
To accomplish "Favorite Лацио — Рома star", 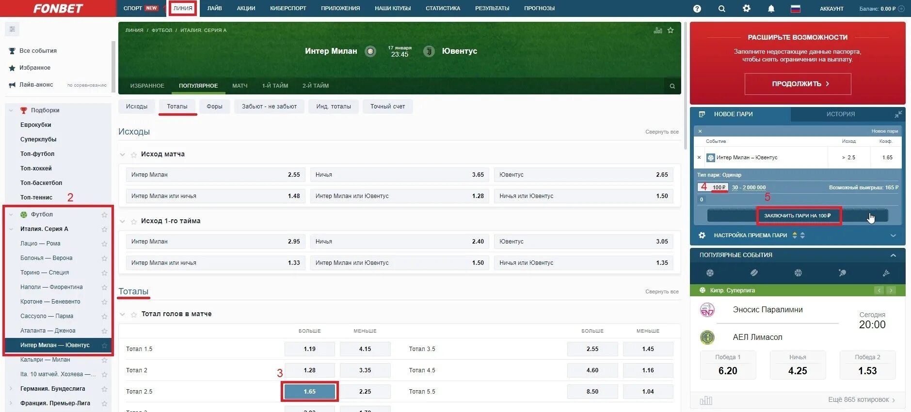I will tap(104, 244).
